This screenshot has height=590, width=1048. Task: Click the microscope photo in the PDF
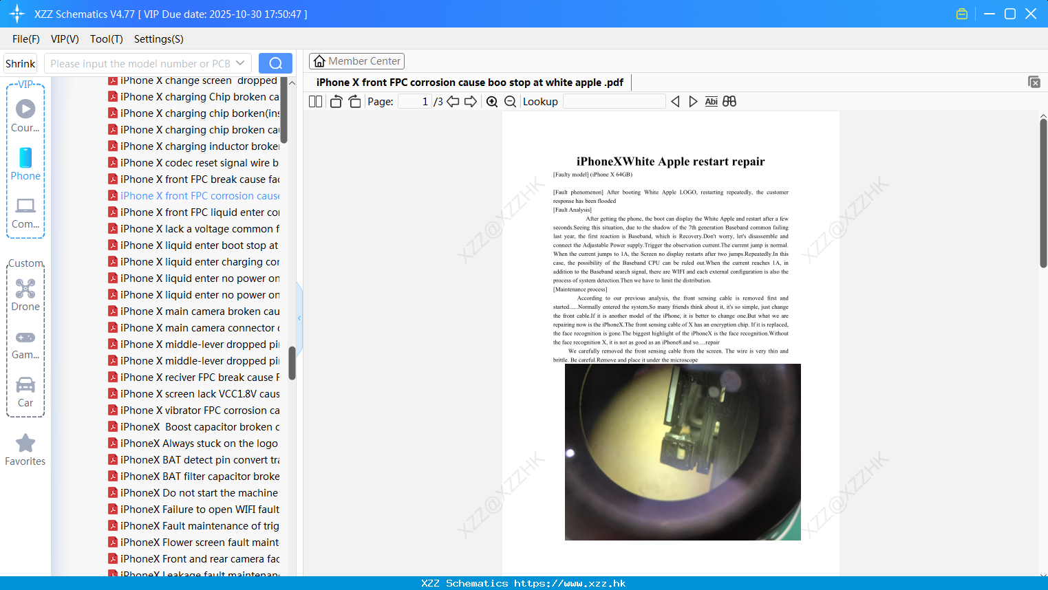point(683,452)
